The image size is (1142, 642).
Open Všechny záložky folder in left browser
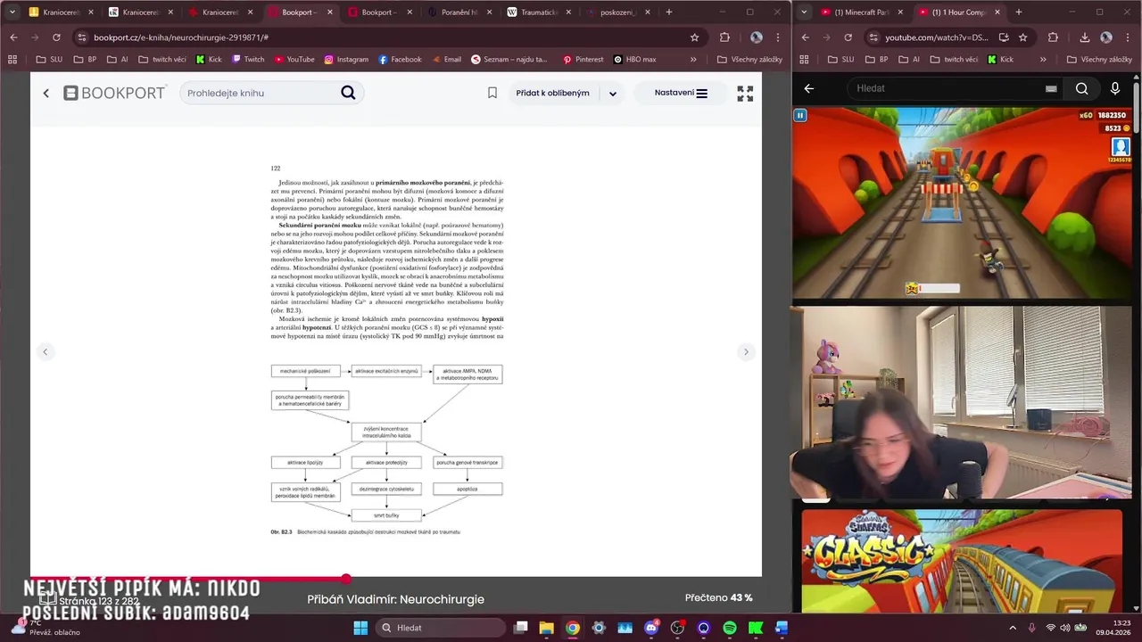pos(749,60)
